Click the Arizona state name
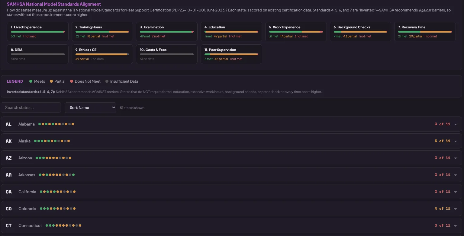Viewport: 464px width, 236px height. tap(25, 158)
